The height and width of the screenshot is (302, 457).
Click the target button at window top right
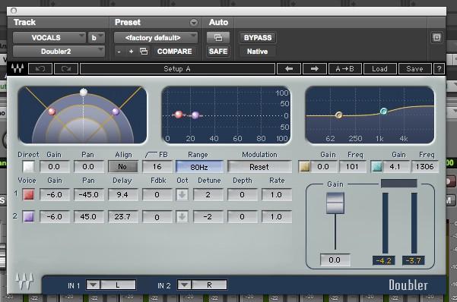(x=436, y=37)
